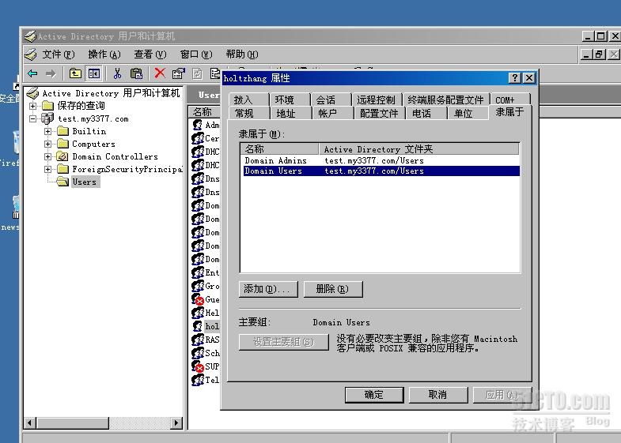This screenshot has height=443, width=621.
Task: Switch to the 单位 tab
Action: click(468, 114)
